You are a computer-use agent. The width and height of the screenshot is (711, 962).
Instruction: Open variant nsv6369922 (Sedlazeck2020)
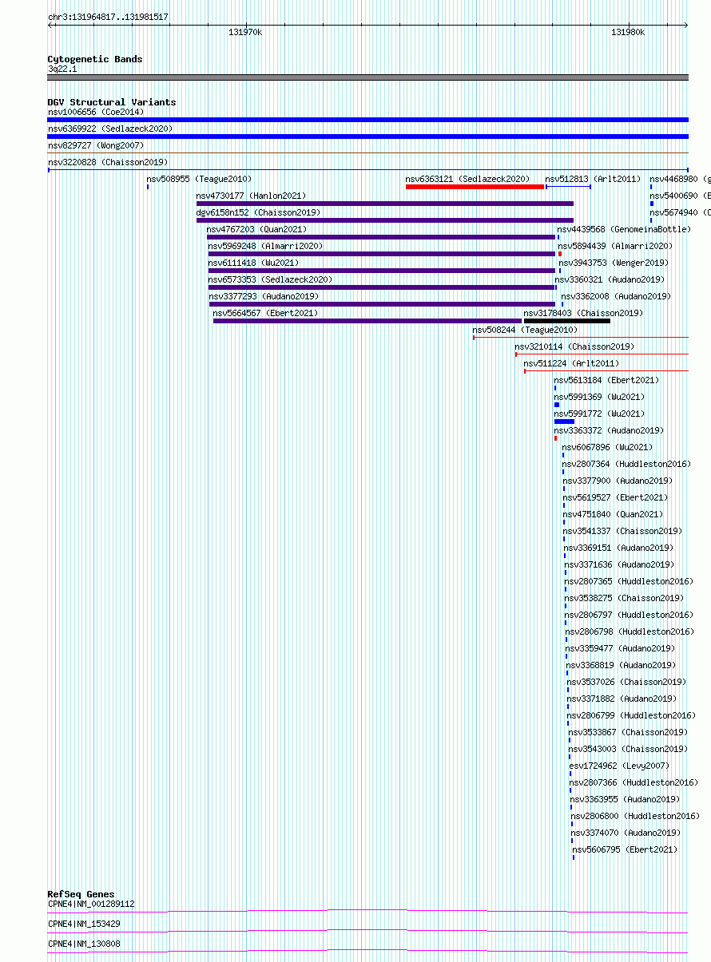(x=110, y=129)
